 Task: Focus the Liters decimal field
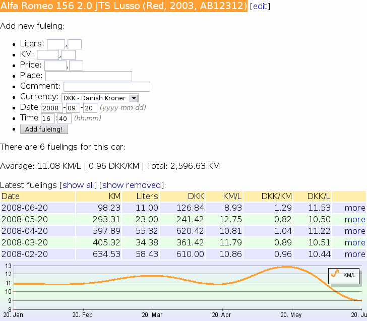[75, 44]
